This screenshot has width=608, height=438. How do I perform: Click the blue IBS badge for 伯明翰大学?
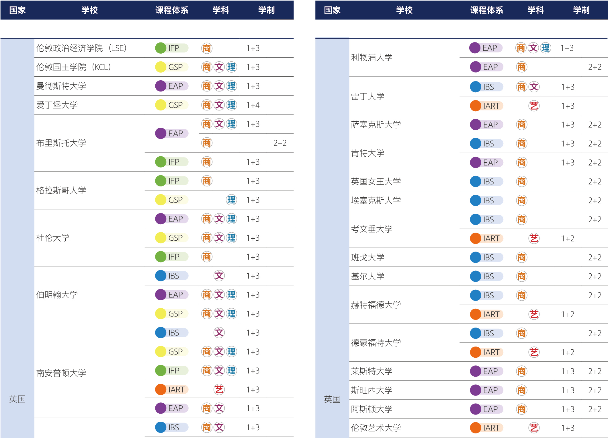click(x=172, y=275)
